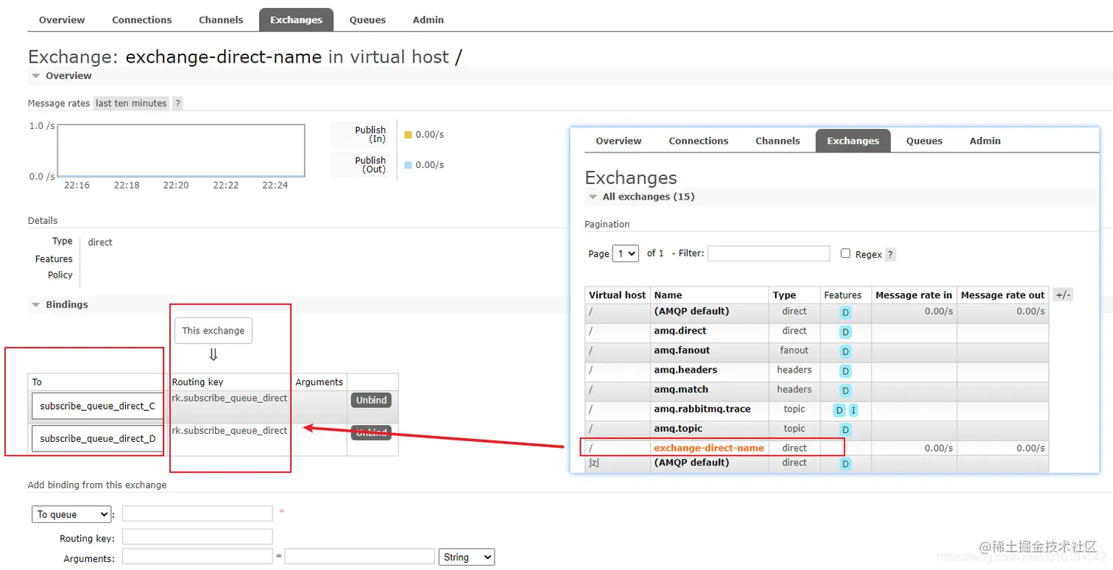Click the 'topic' type cell of amq.topic
The image size is (1113, 570).
coord(794,429)
